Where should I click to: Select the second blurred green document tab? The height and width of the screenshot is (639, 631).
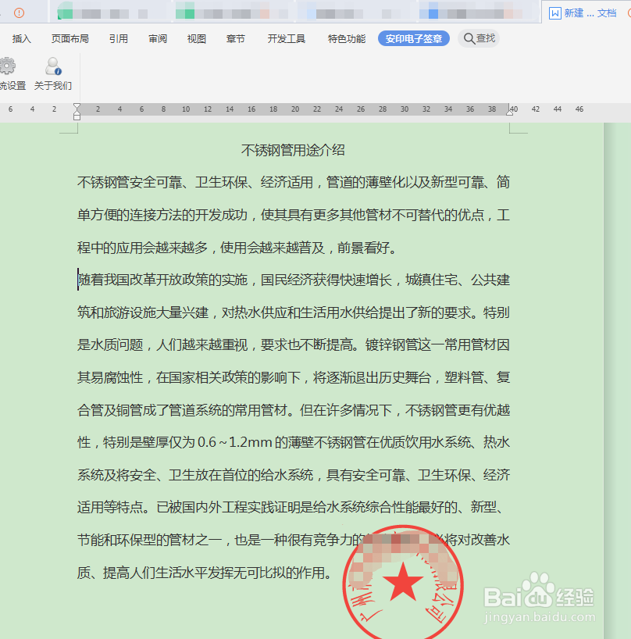point(232,12)
